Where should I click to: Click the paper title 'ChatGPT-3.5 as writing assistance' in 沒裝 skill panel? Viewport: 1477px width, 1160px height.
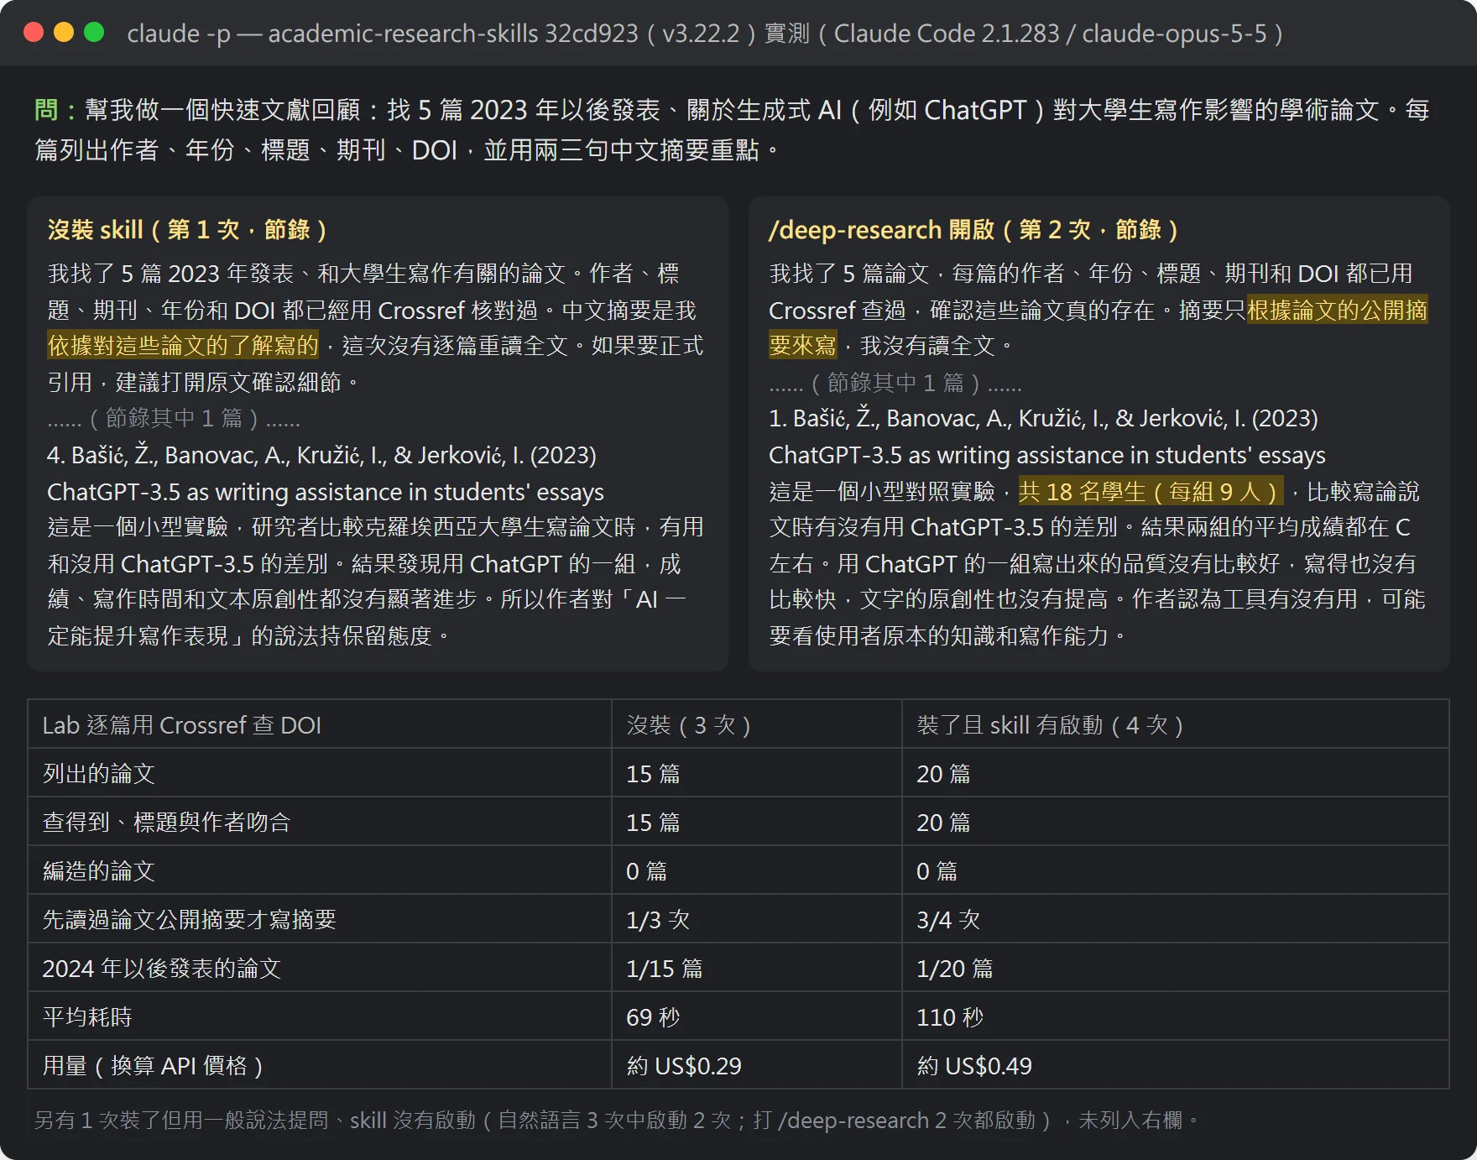pos(326,492)
